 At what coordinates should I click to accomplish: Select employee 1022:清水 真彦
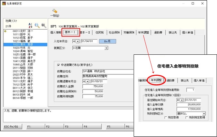25,44
